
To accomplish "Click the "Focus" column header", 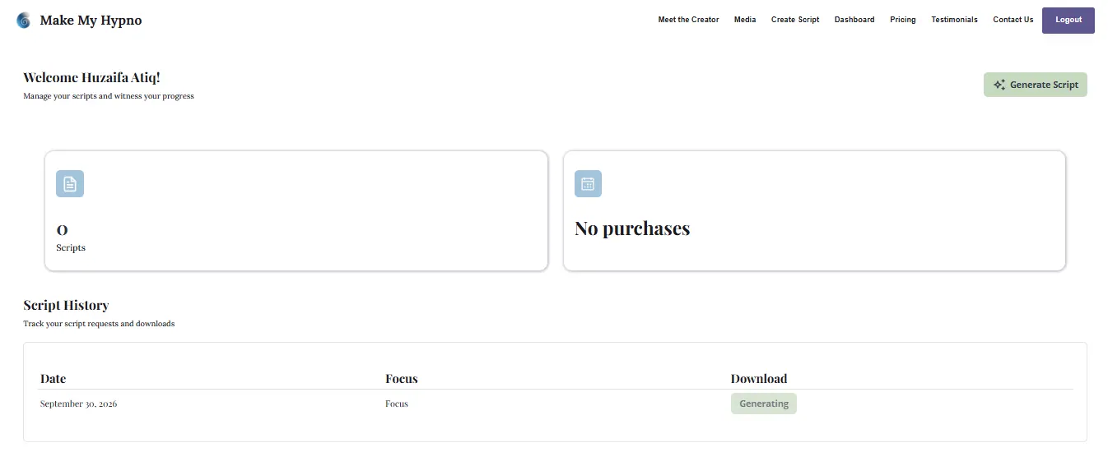I will [402, 379].
